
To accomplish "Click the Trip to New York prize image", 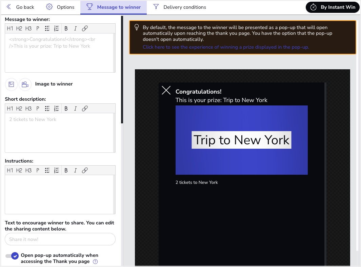I will [241, 140].
